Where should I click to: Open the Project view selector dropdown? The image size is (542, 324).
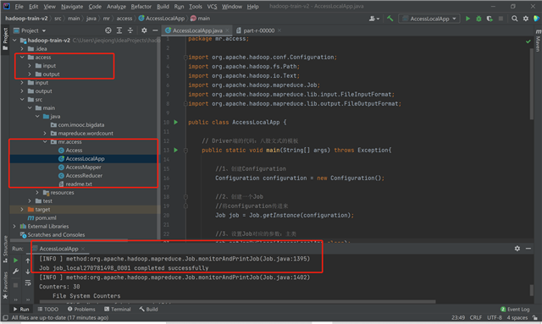pyautogui.click(x=30, y=30)
